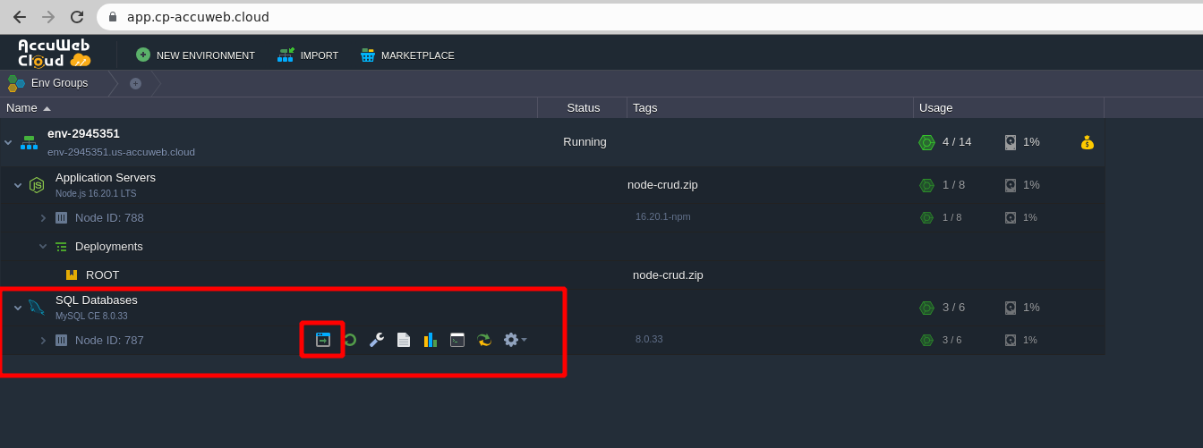1203x448 pixels.
Task: Open the Marketplace
Action: [407, 55]
